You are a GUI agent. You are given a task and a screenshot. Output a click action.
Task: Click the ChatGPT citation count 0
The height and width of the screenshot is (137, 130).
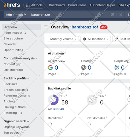(89, 67)
